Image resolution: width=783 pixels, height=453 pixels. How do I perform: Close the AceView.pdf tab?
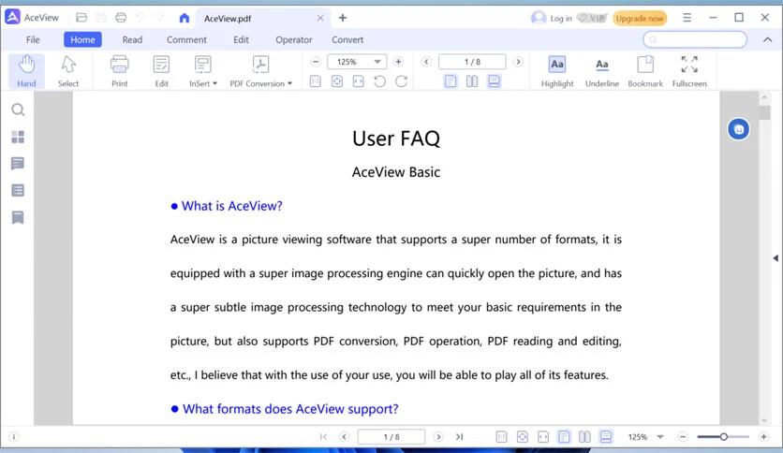[x=320, y=19]
